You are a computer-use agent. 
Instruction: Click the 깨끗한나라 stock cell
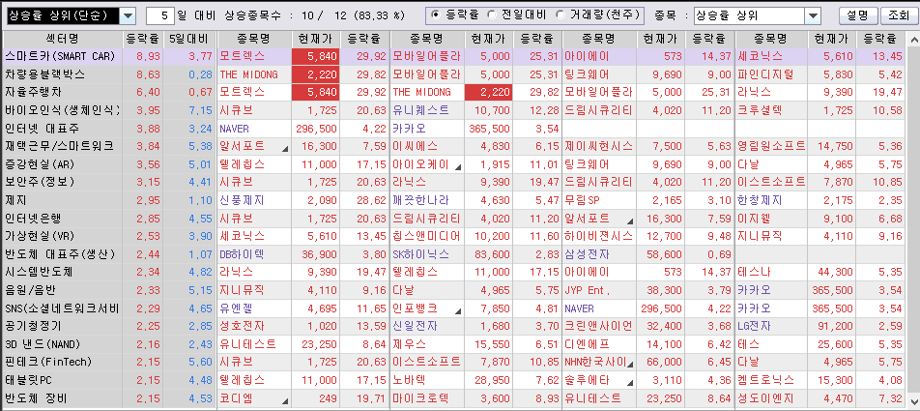427,200
